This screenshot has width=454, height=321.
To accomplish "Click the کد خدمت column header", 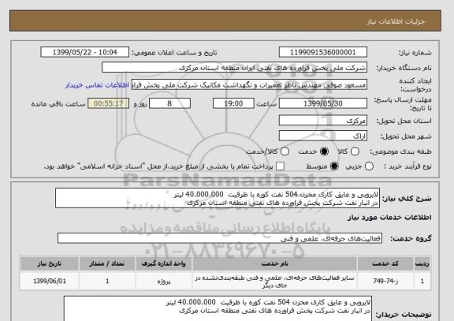I will [x=385, y=263].
